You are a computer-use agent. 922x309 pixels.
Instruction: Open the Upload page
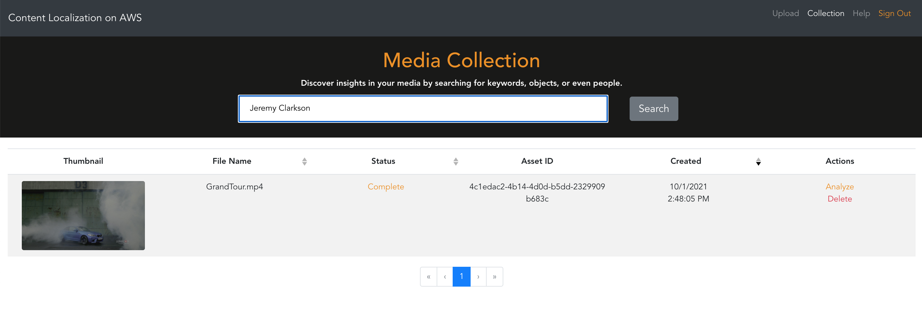785,13
